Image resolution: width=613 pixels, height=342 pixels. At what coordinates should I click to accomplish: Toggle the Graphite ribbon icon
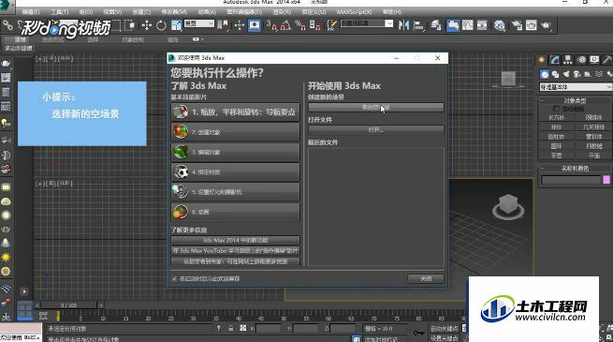(x=453, y=26)
